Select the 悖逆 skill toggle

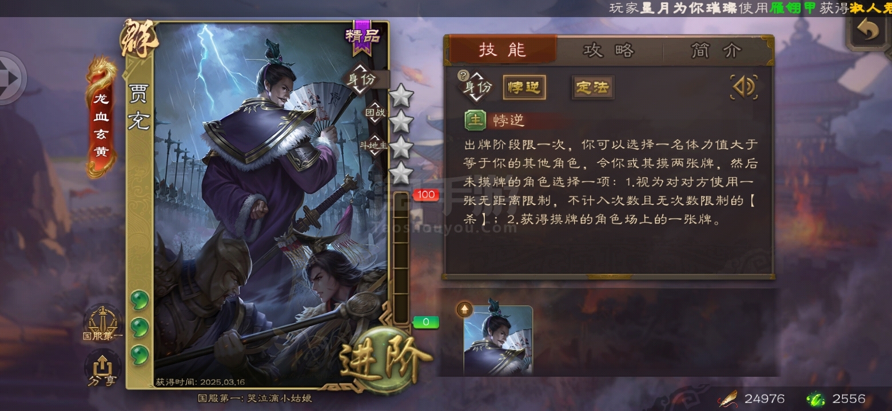coord(524,87)
